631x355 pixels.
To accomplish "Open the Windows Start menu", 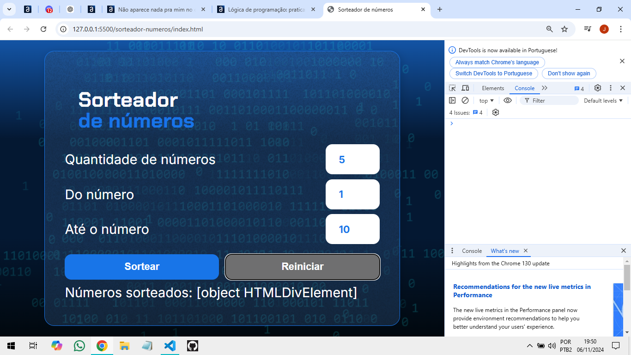I will click(11, 346).
